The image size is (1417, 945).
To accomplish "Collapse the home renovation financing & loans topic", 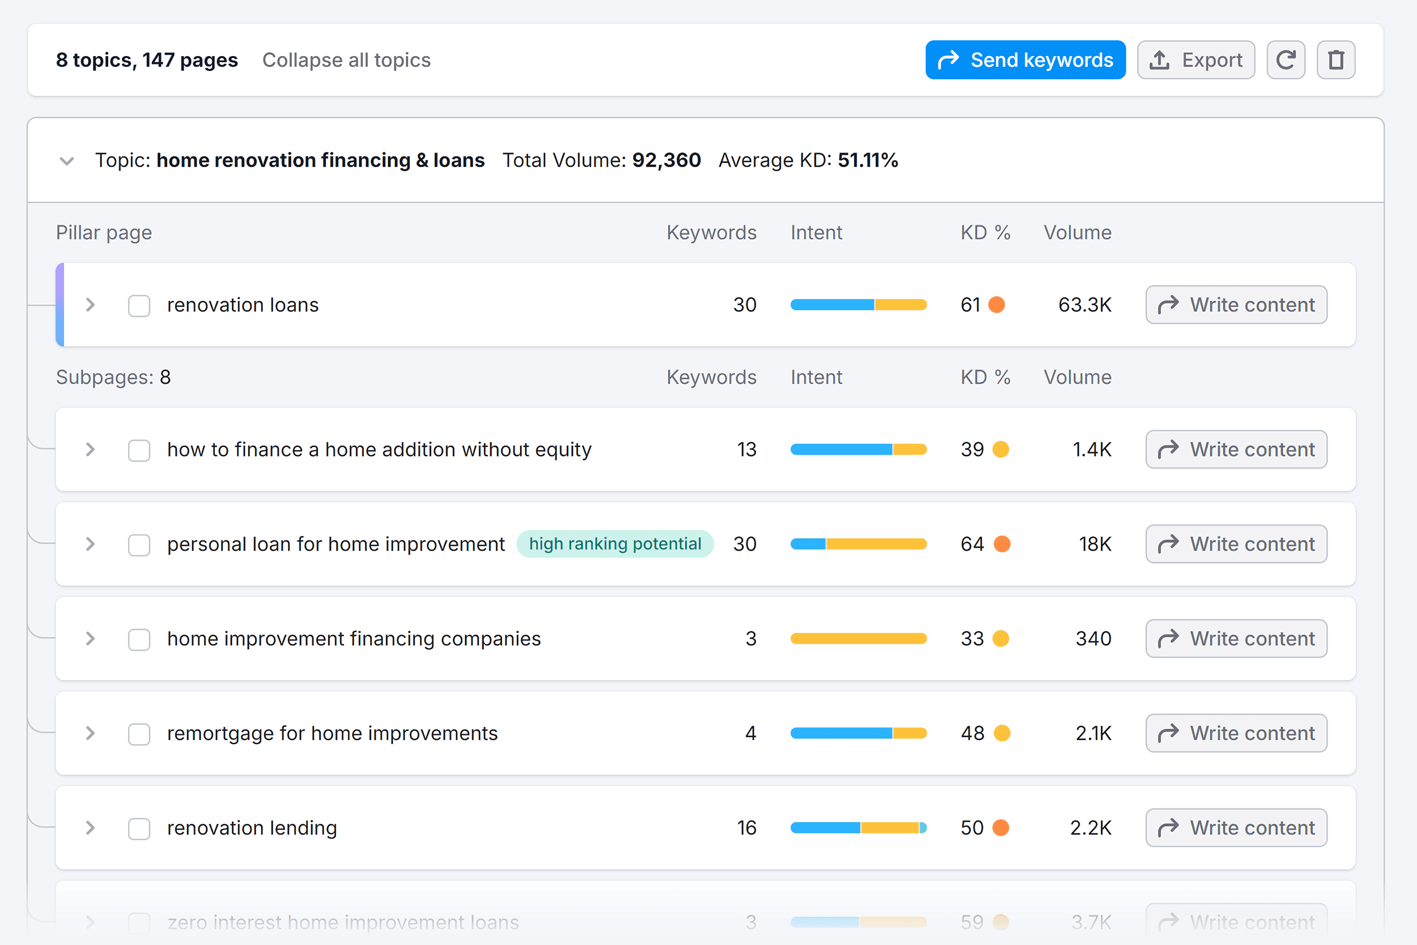I will (66, 160).
